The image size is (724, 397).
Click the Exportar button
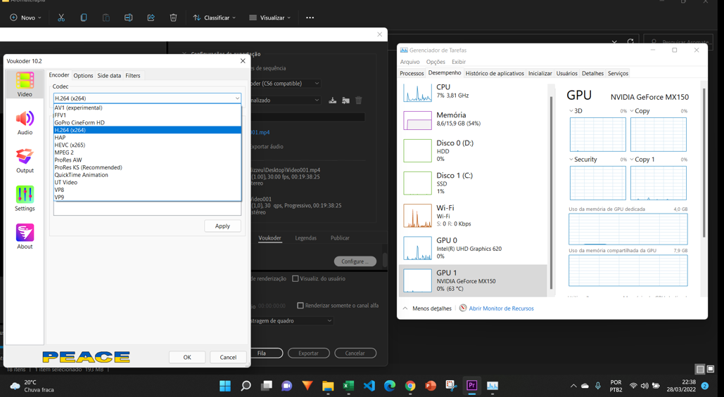(308, 353)
